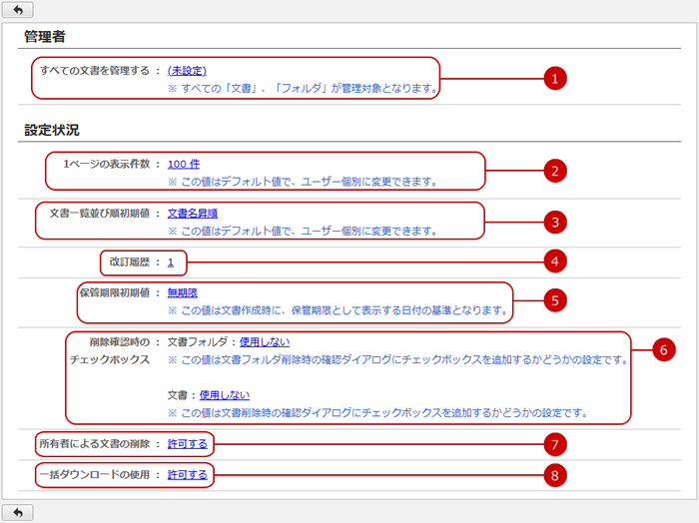Screen dimensions: 699x523
Task: Click the すべての文書を管理する label
Action: pyautogui.click(x=95, y=71)
